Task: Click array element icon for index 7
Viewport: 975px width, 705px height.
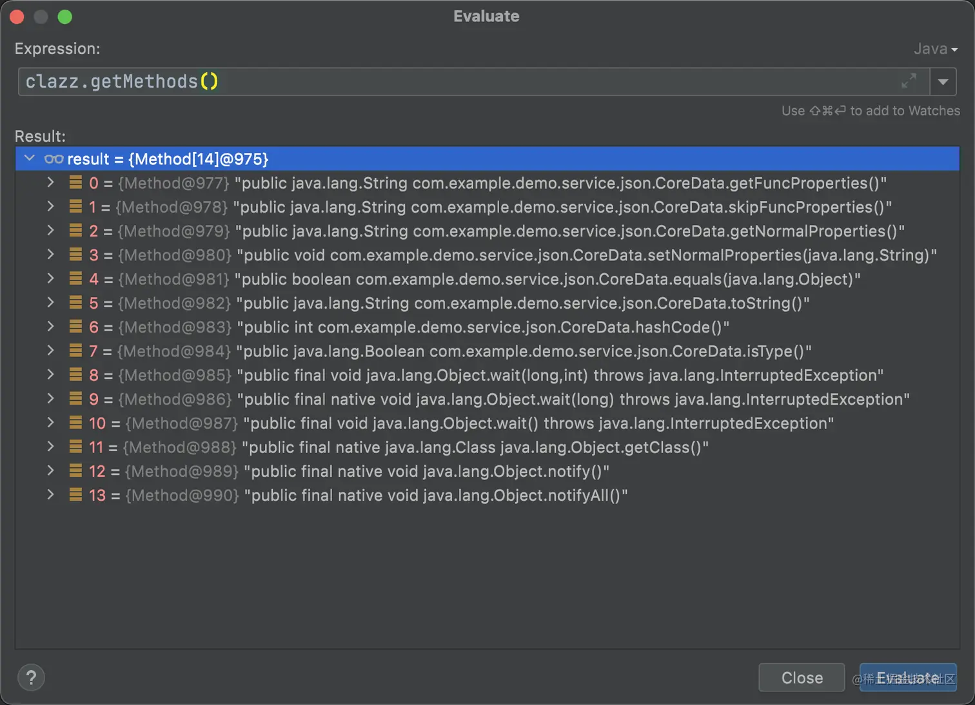Action: tap(75, 351)
